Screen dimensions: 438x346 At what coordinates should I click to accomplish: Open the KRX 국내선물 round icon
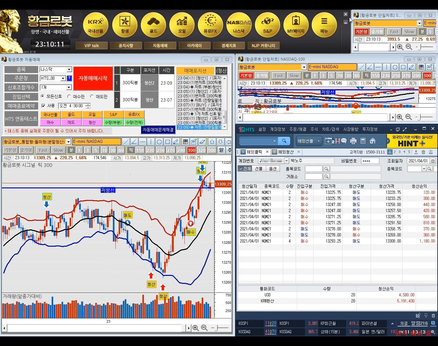point(96,25)
